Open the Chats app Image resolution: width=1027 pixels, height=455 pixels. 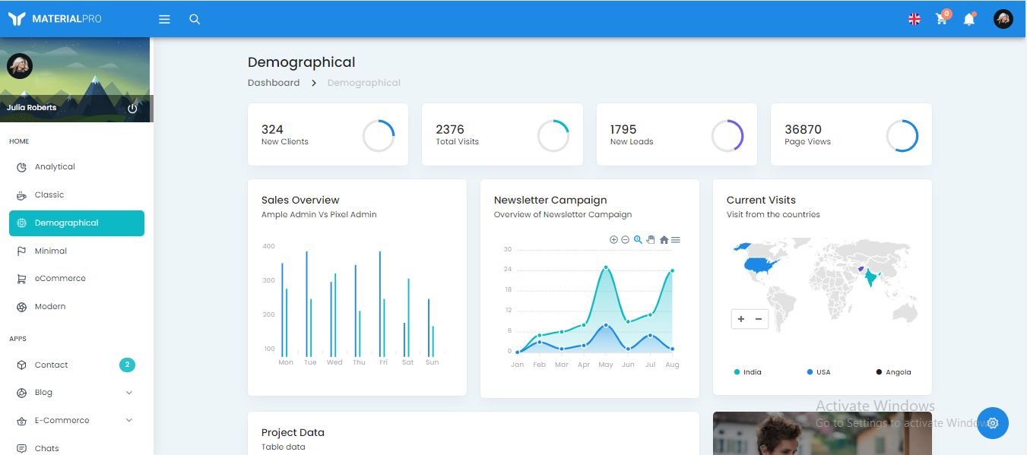click(x=77, y=449)
